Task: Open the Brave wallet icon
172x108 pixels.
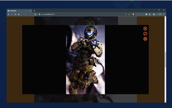Action: coord(154,14)
